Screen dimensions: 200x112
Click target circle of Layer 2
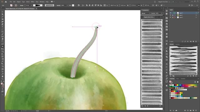coord(196,17)
